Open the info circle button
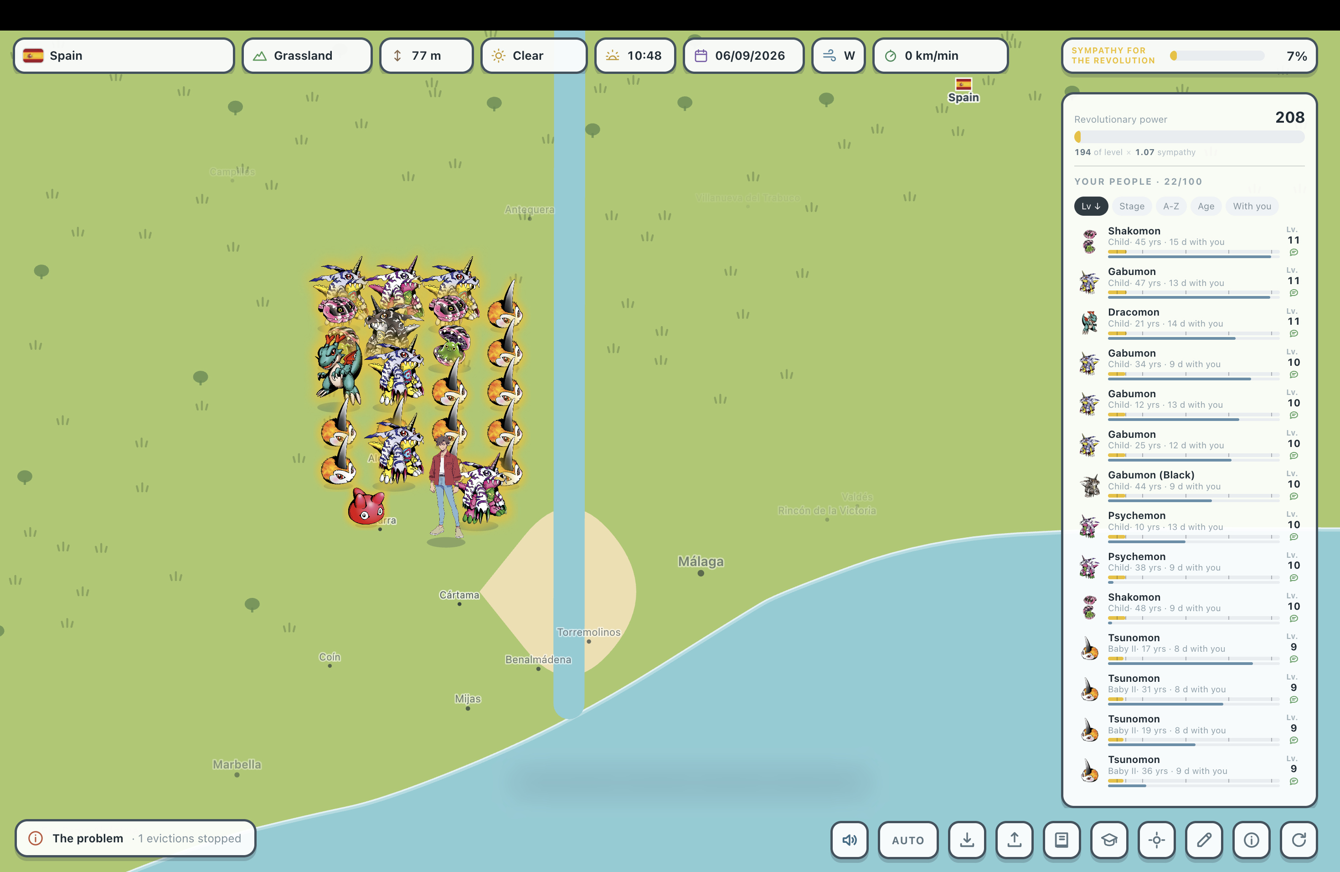The width and height of the screenshot is (1340, 872). pyautogui.click(x=1251, y=840)
